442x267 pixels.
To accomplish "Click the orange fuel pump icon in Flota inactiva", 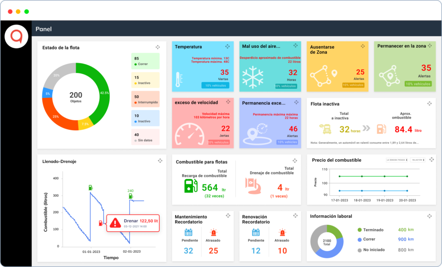I will tap(381, 129).
